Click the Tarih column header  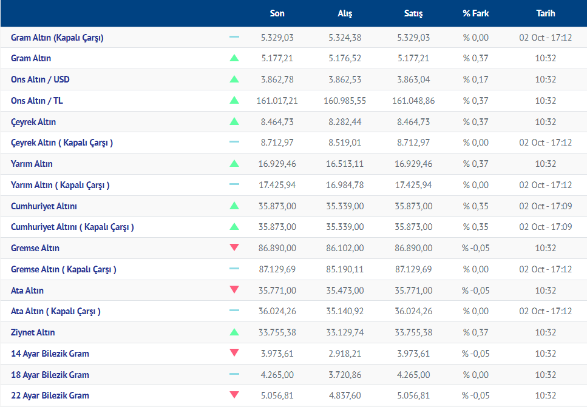[x=545, y=13]
